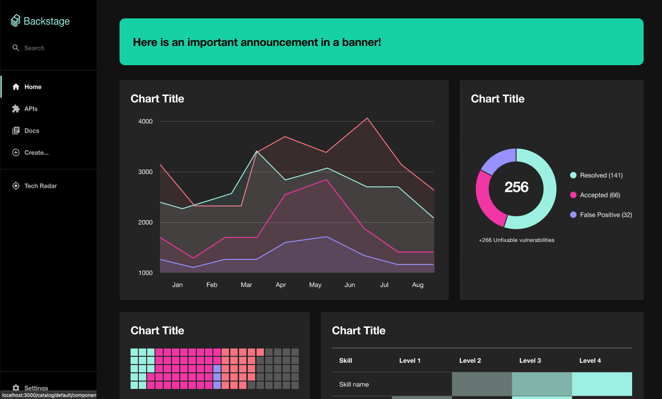Toggle the False Positive (32) legend entry
The image size is (662, 399).
(x=600, y=214)
